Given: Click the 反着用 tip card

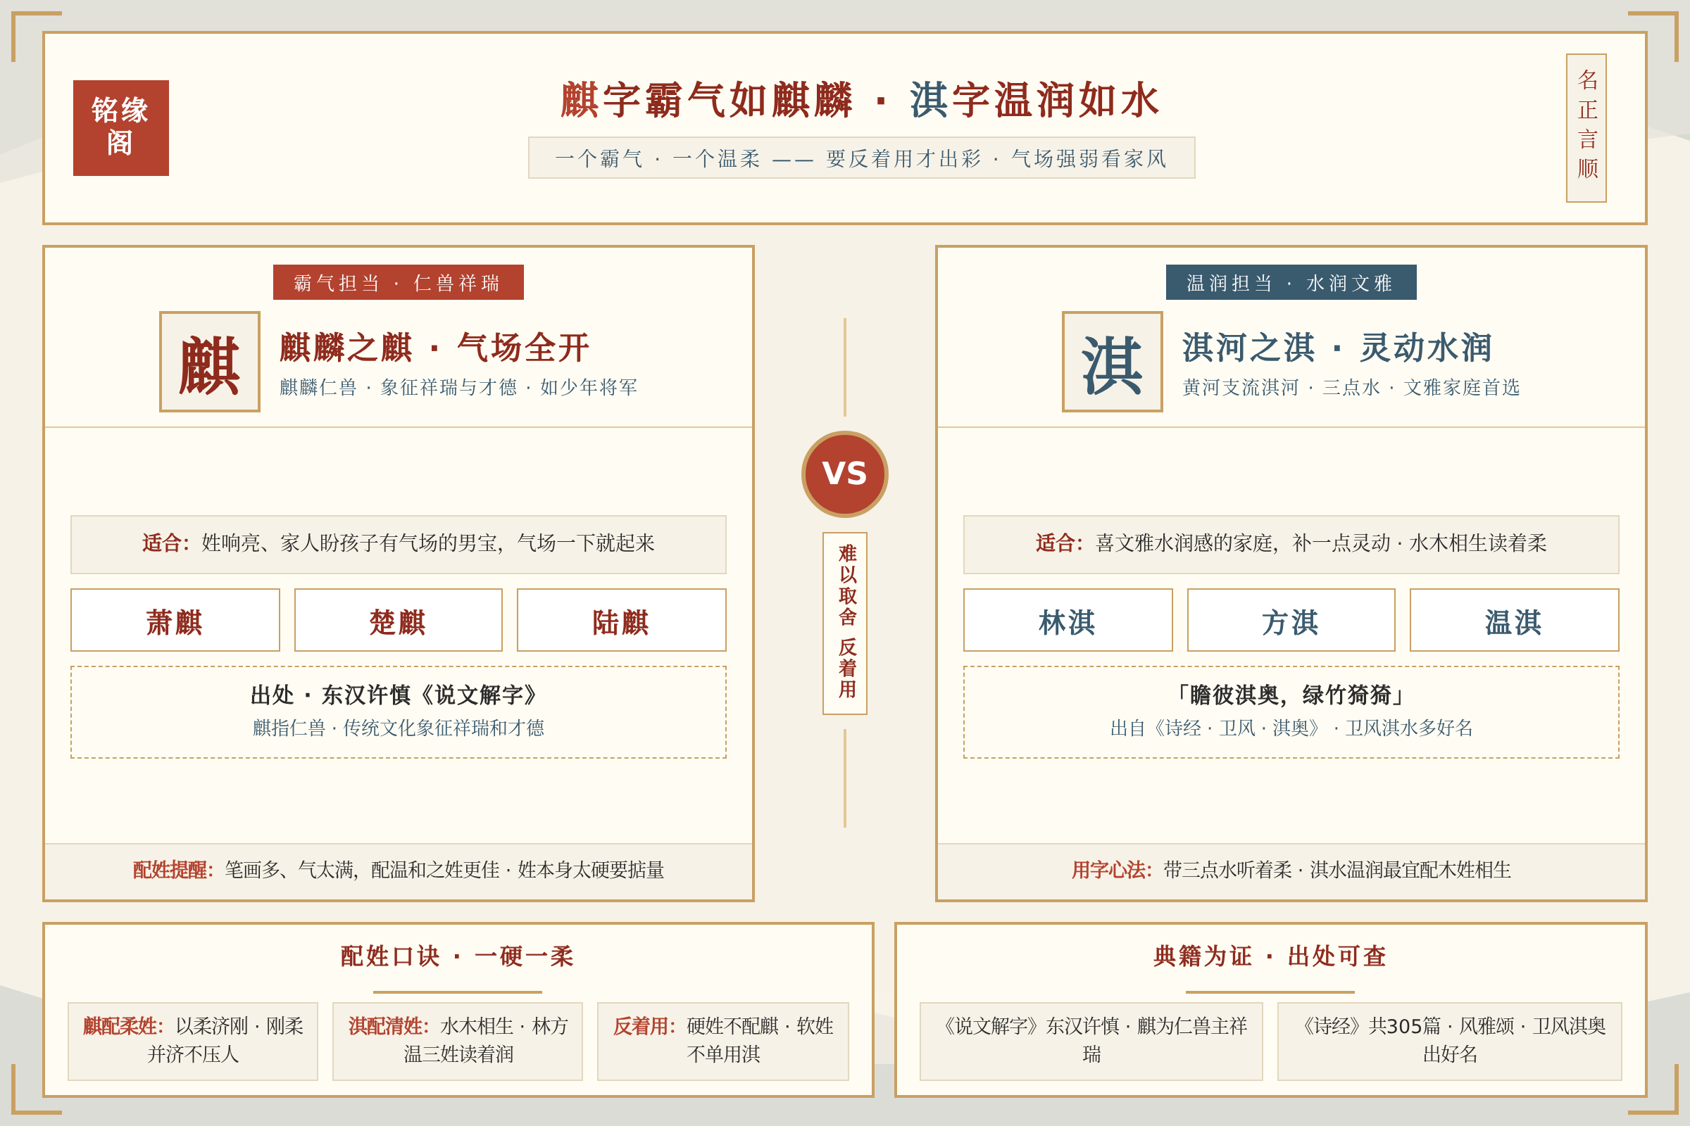Looking at the screenshot, I should [x=723, y=1042].
